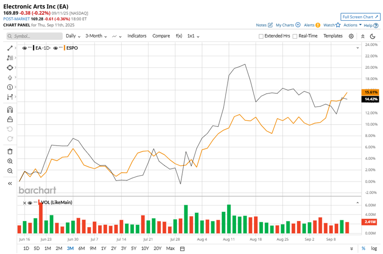383x254 pixels.
Task: Pick the numbered label tool
Action: 10,87
